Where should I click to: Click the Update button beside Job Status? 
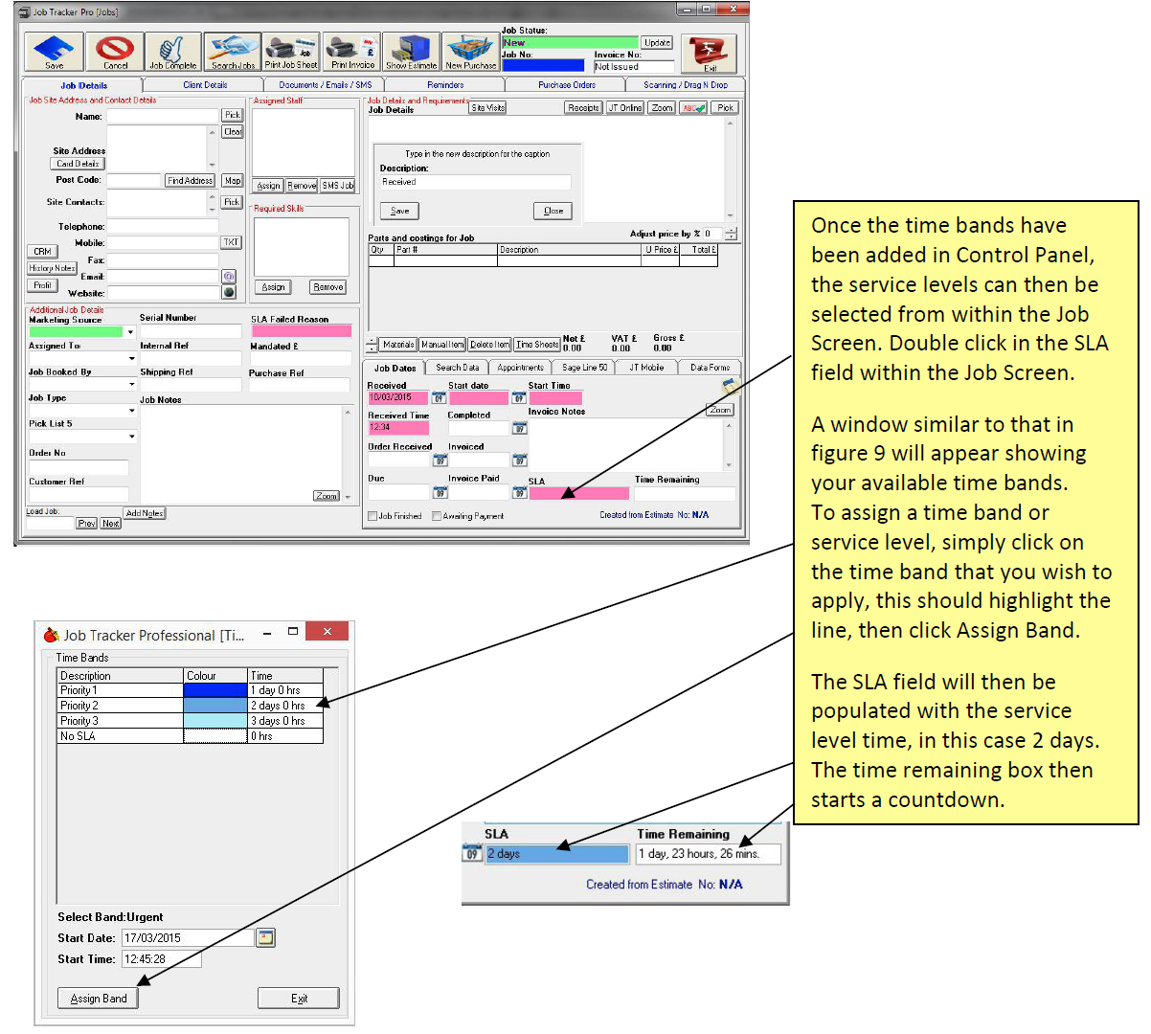click(x=657, y=43)
